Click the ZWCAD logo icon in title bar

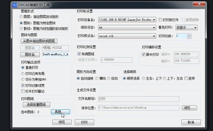click(x=15, y=5)
